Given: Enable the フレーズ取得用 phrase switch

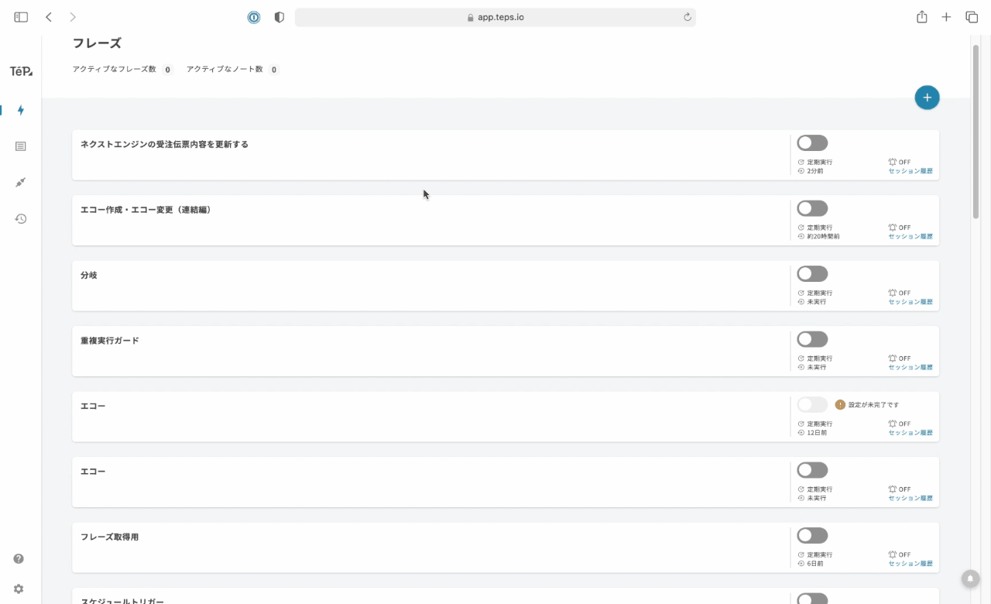Looking at the screenshot, I should [812, 536].
